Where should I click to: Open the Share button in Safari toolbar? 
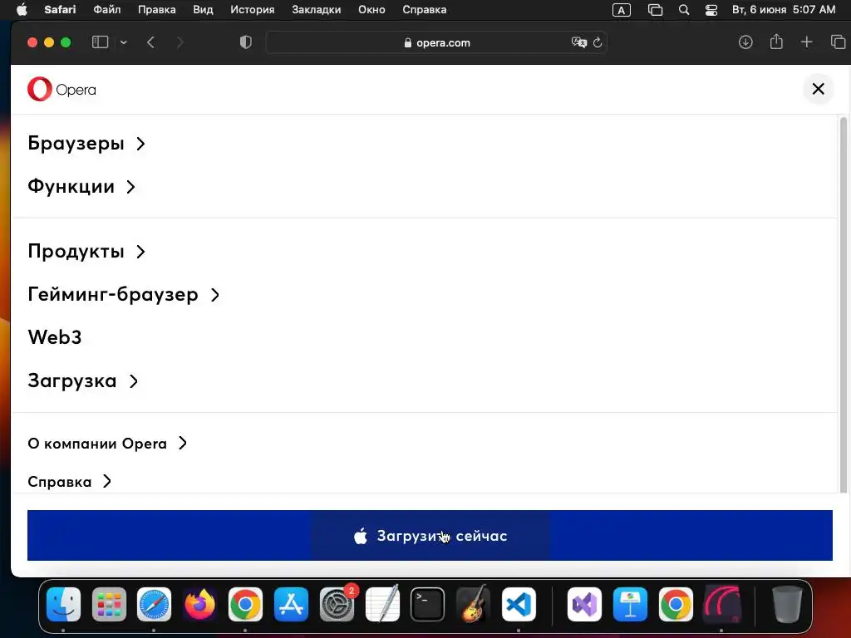pyautogui.click(x=777, y=42)
